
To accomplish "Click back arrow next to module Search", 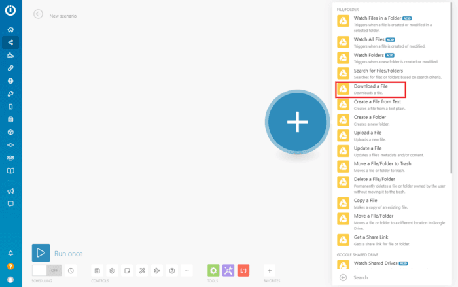I will pyautogui.click(x=343, y=277).
